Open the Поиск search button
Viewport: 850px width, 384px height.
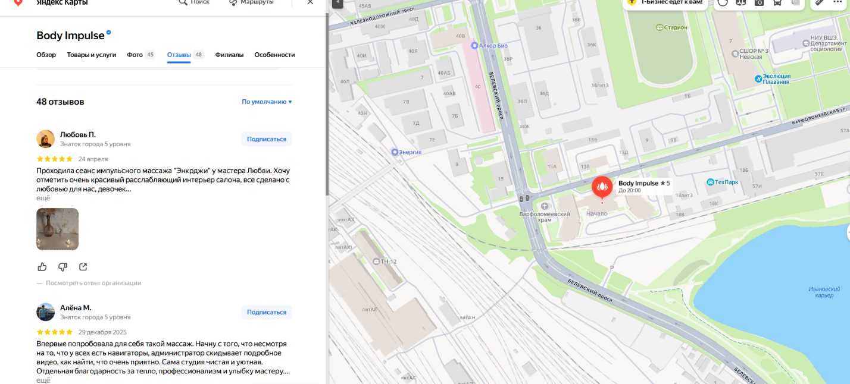click(x=194, y=2)
